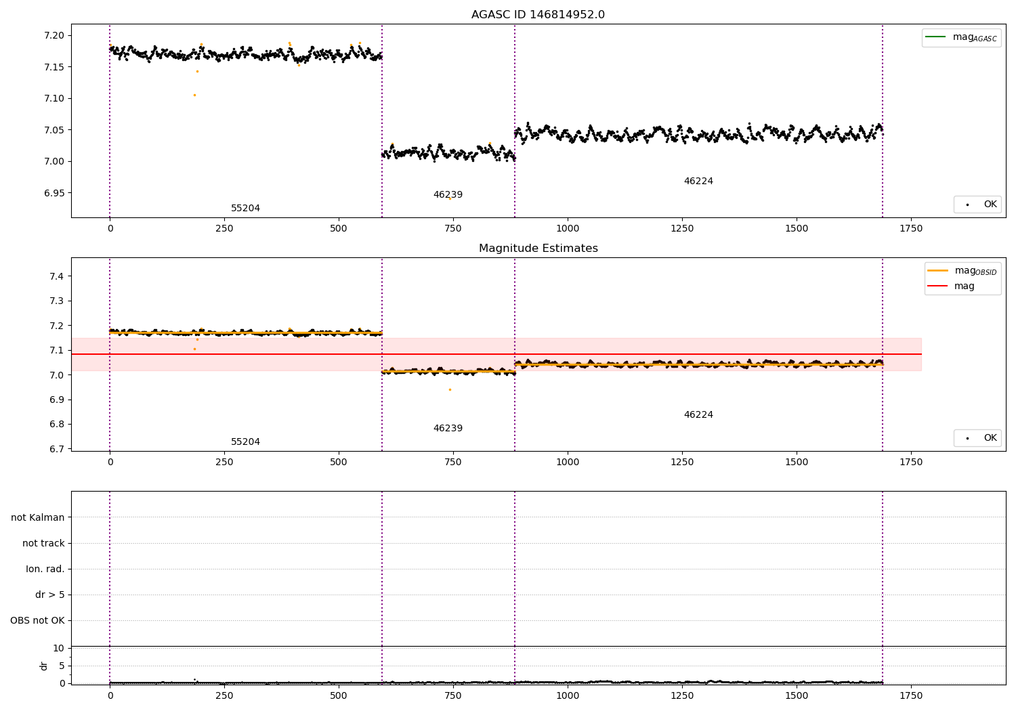Click the 7.05 y-tick label

[x=54, y=130]
